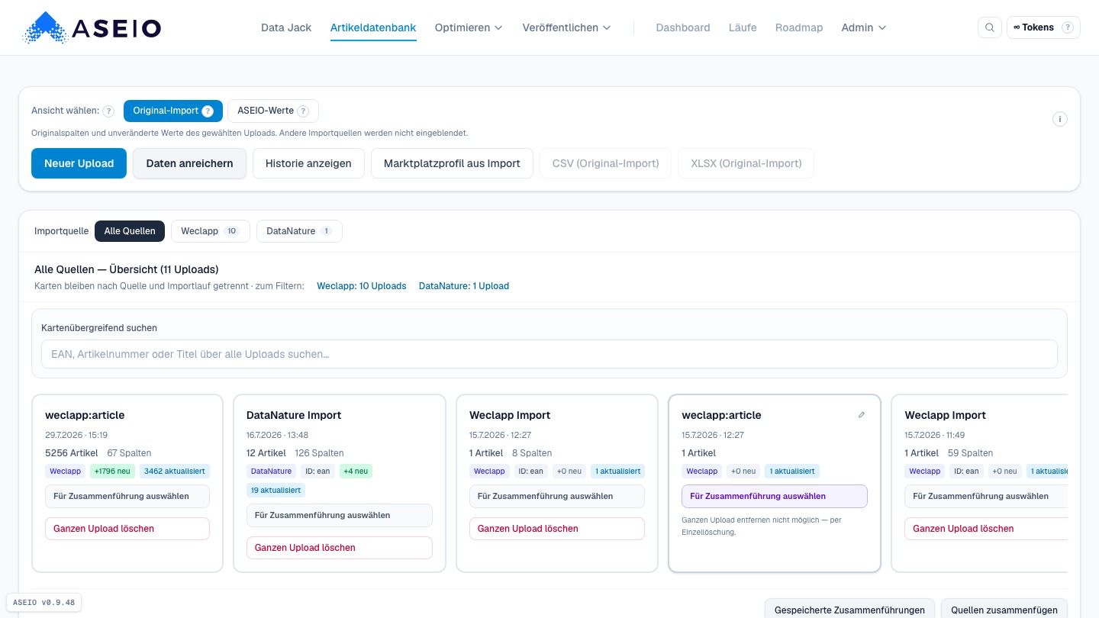This screenshot has width=1099, height=618.
Task: Expand the Optimieren menu
Action: [469, 27]
